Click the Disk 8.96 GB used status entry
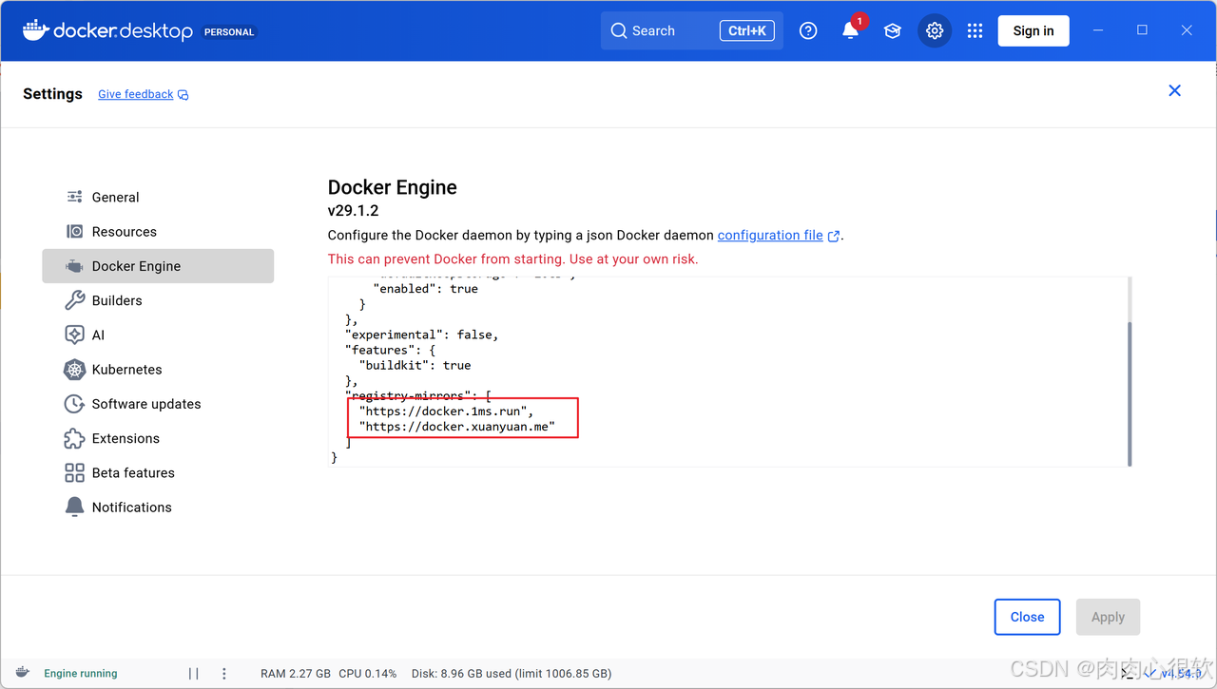Viewport: 1217px width, 689px height. [512, 674]
